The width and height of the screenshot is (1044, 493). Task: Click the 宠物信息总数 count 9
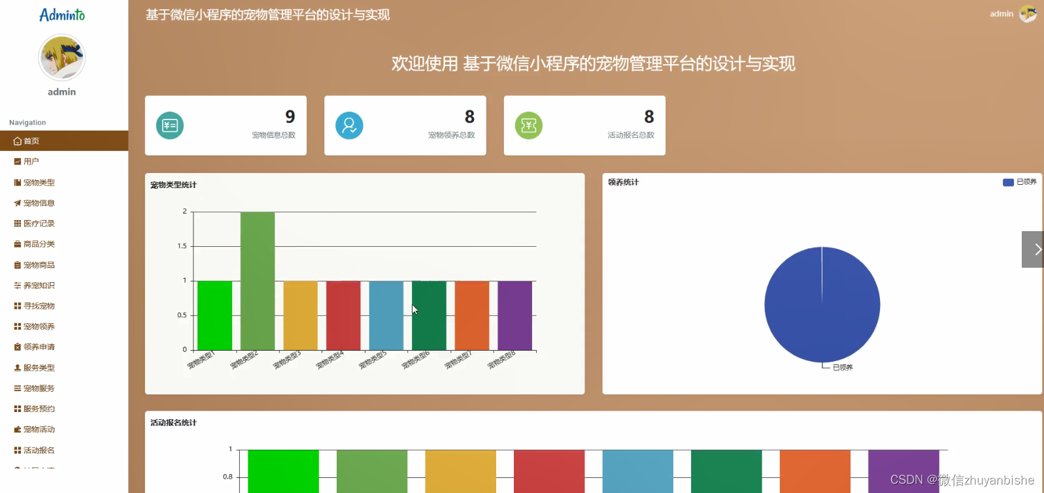click(x=290, y=116)
